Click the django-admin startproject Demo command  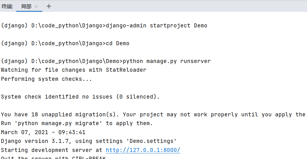156,26
